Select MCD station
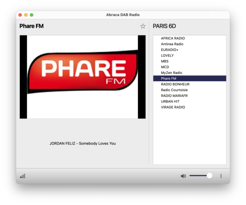The width and height of the screenshot is (246, 205). tap(189, 67)
